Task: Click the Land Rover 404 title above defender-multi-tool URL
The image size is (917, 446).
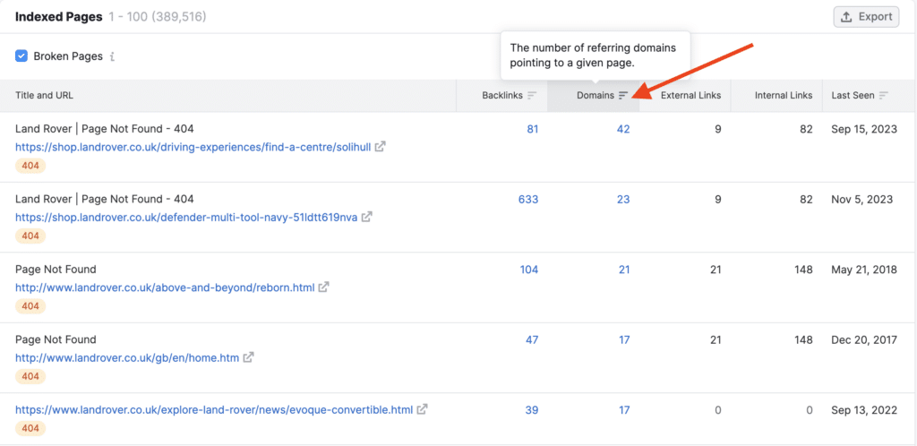Action: pyautogui.click(x=105, y=200)
